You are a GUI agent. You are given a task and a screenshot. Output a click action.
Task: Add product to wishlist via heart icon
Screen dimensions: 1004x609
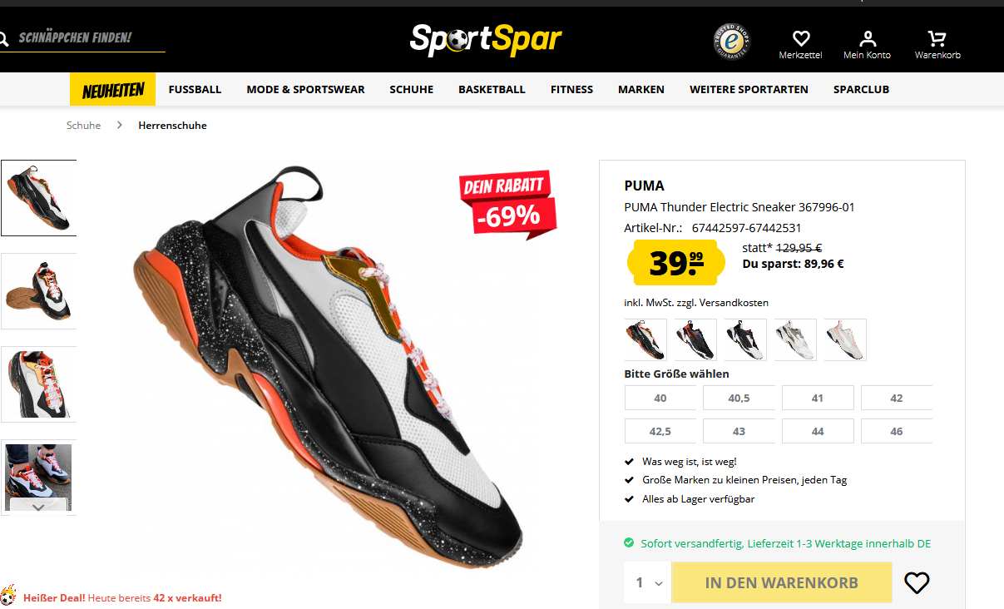[x=917, y=583]
